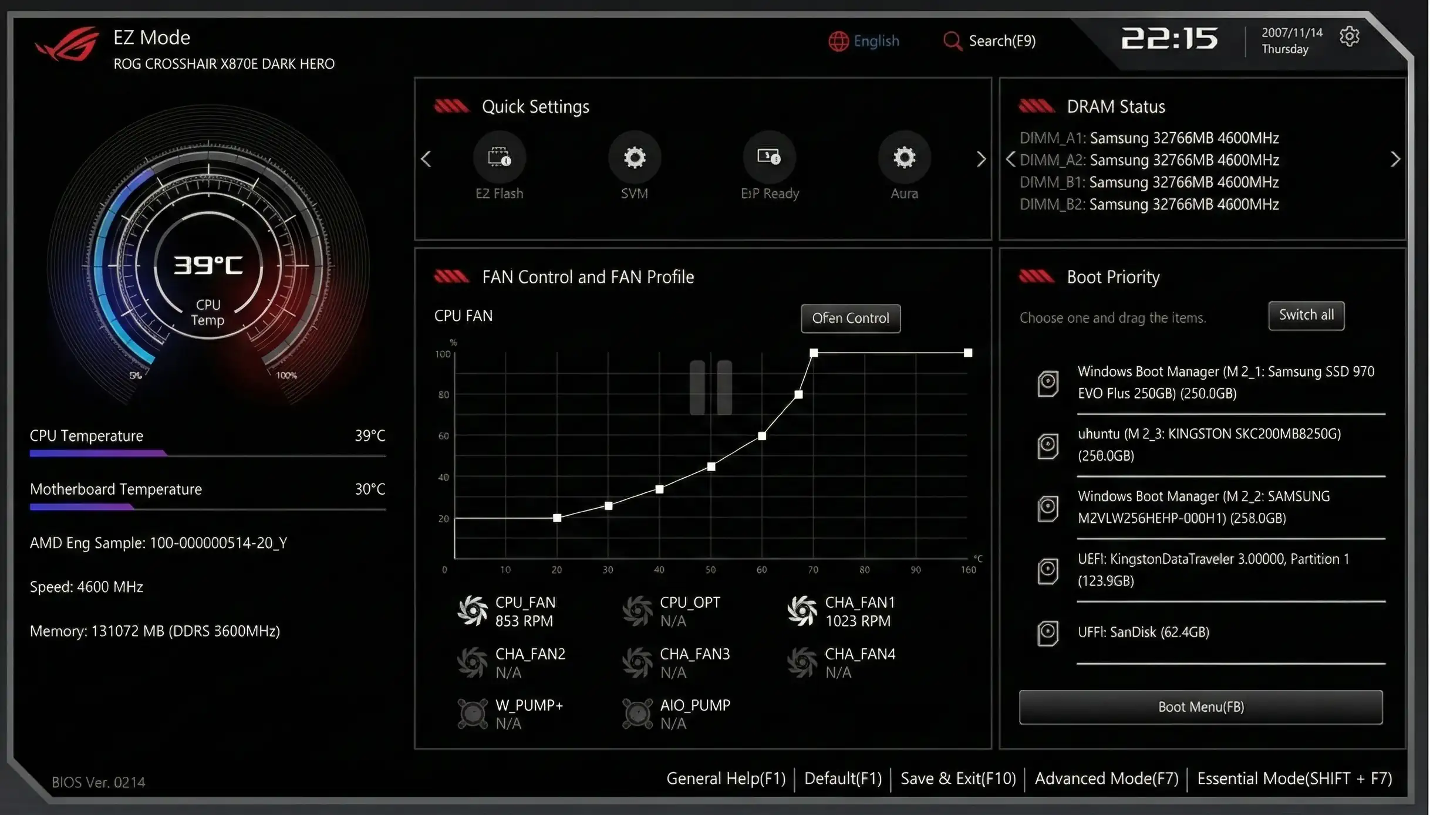Click the CPU FAN graph title
The height and width of the screenshot is (815, 1430).
pos(463,316)
